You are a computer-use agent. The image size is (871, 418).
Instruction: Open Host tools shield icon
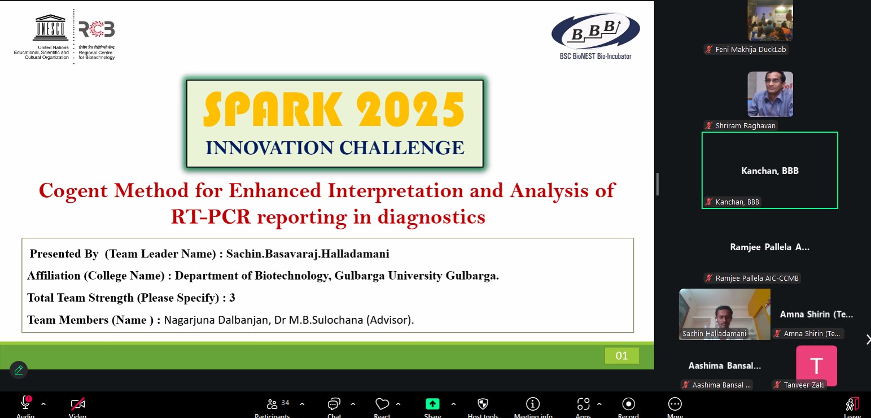(483, 404)
